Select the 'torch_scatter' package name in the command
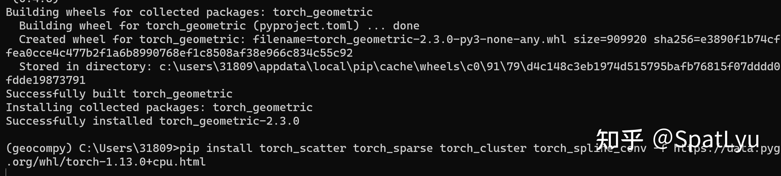 (303, 148)
